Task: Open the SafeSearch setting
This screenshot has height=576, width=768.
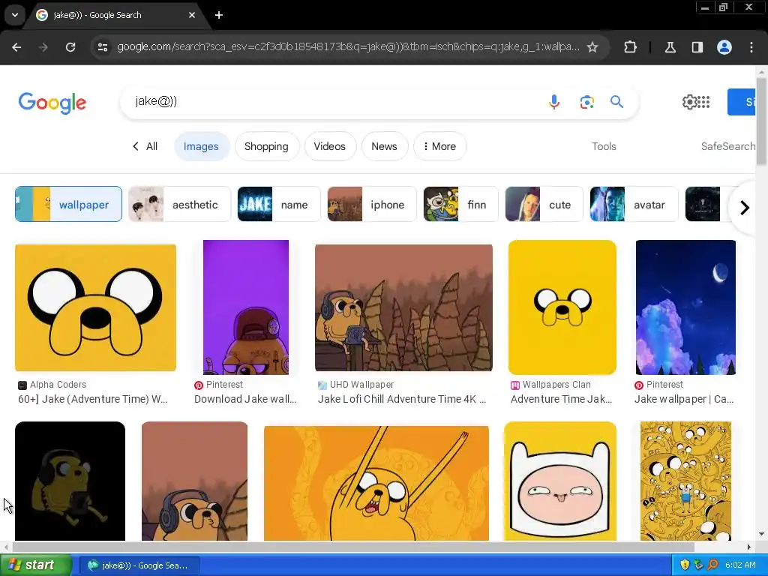Action: pyautogui.click(x=727, y=146)
